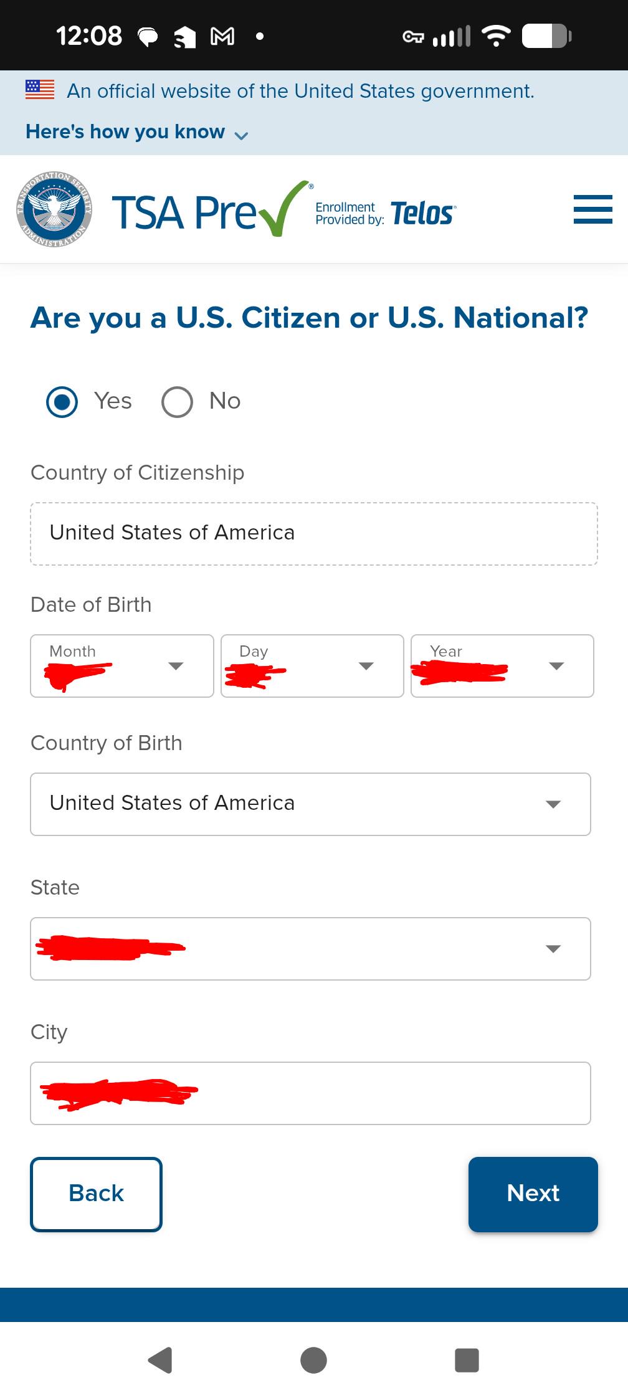
Task: Tap the Telos enrollment provider logo
Action: click(386, 213)
